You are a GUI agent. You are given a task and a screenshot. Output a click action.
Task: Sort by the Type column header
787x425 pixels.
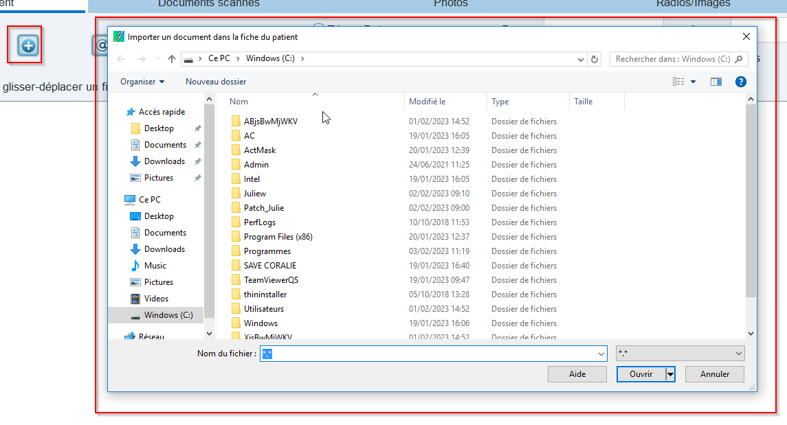pyautogui.click(x=528, y=101)
